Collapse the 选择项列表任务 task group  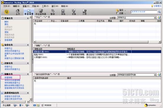click(x=28, y=93)
